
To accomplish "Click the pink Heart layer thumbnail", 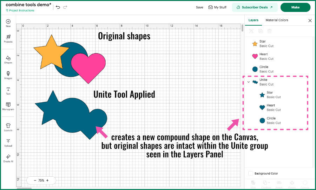I will (255, 56).
